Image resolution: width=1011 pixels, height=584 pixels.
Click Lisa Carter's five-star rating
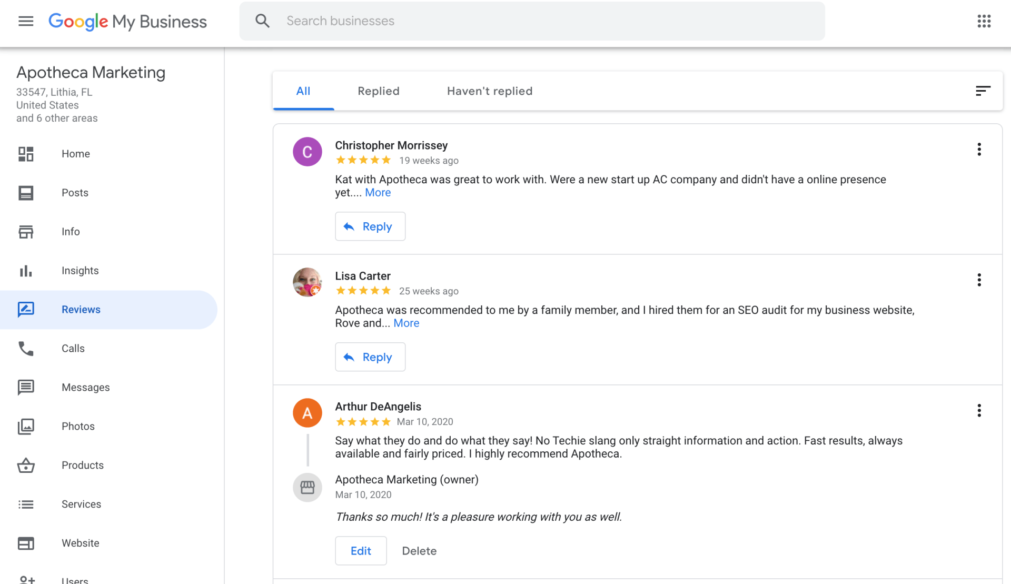click(363, 291)
